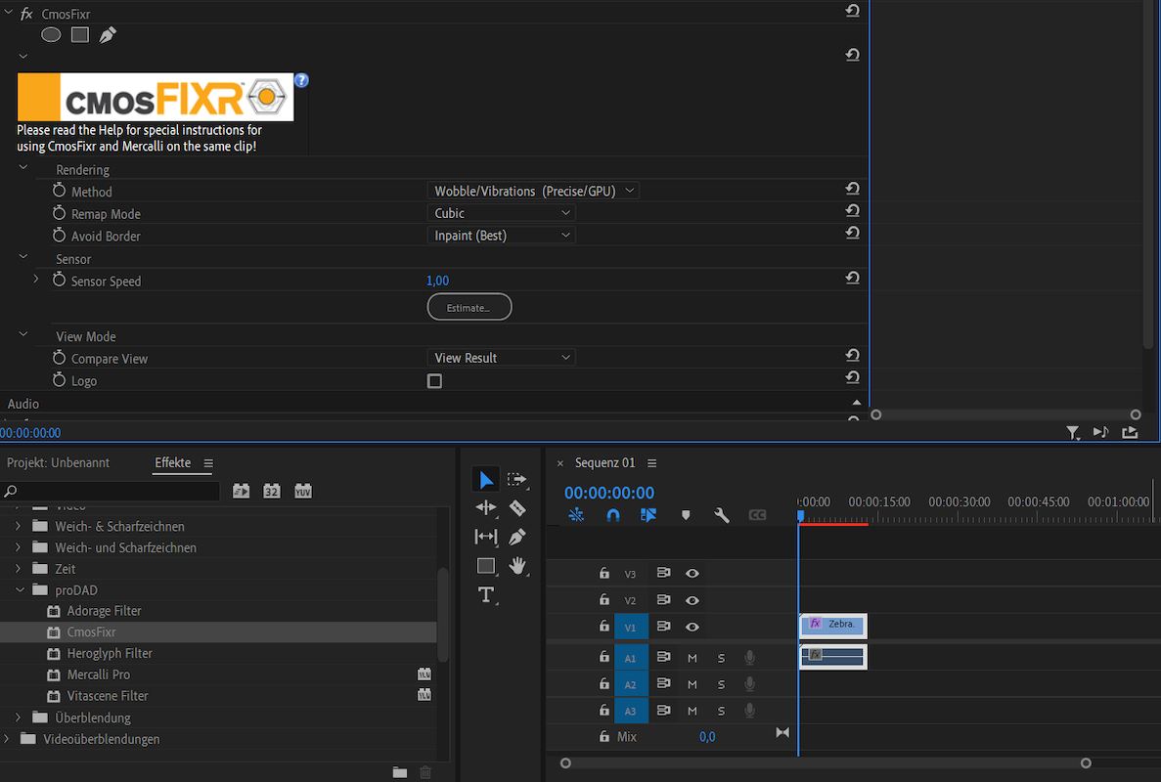The height and width of the screenshot is (782, 1161).
Task: Switch to the Effekte tab
Action: 172,462
